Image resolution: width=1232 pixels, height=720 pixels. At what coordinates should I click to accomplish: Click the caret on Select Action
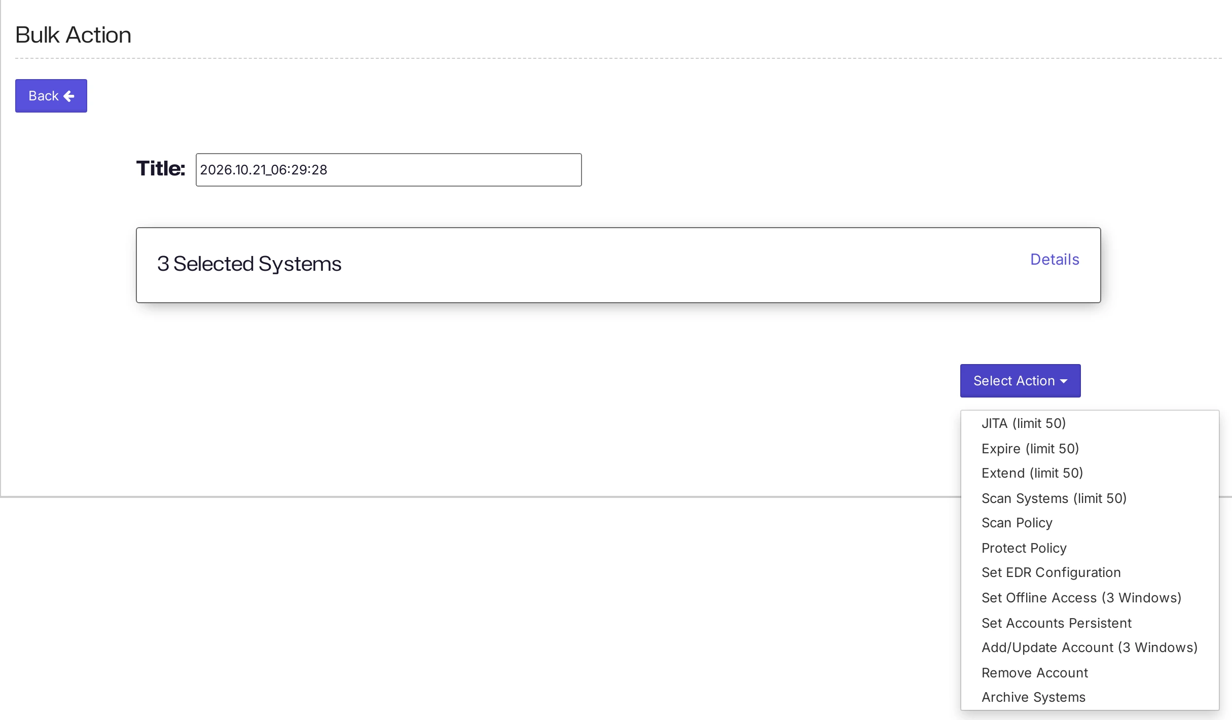pyautogui.click(x=1064, y=381)
